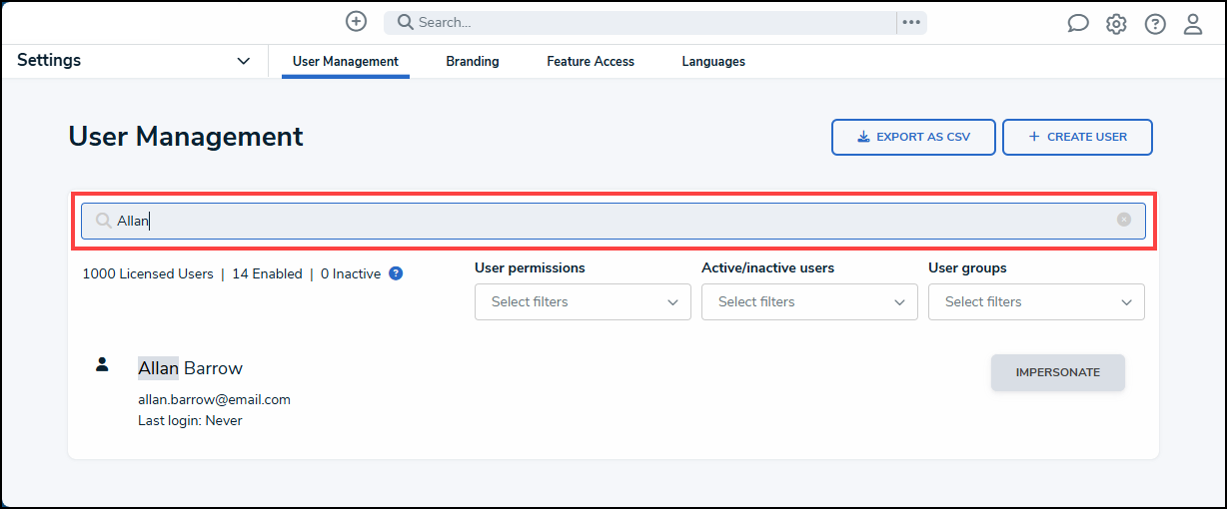Screen dimensions: 1227x509
Task: Expand the Settings dropdown
Action: click(x=244, y=61)
